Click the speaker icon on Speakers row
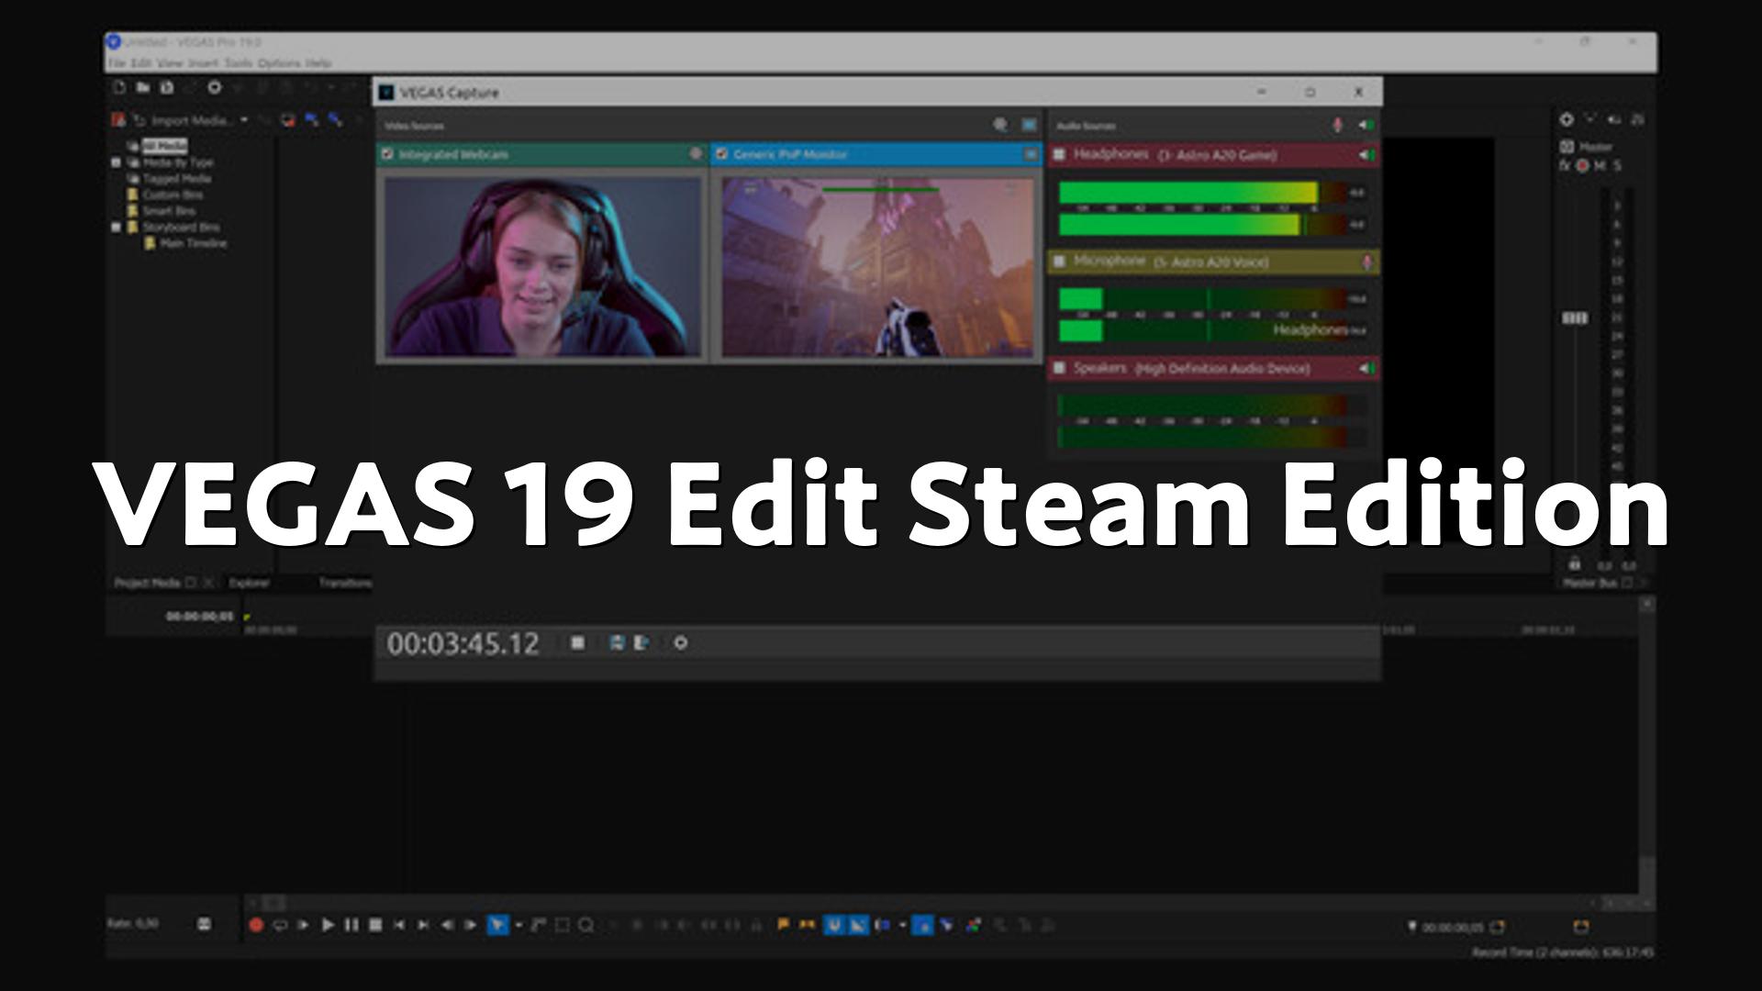The width and height of the screenshot is (1762, 991). pos(1366,369)
